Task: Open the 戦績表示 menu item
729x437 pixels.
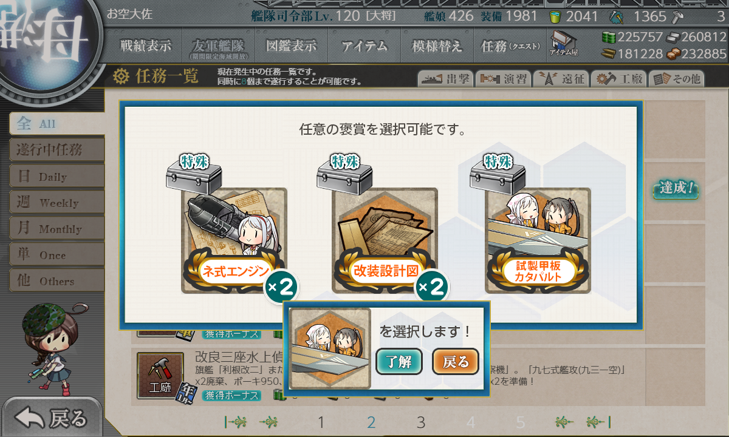Action: (146, 46)
